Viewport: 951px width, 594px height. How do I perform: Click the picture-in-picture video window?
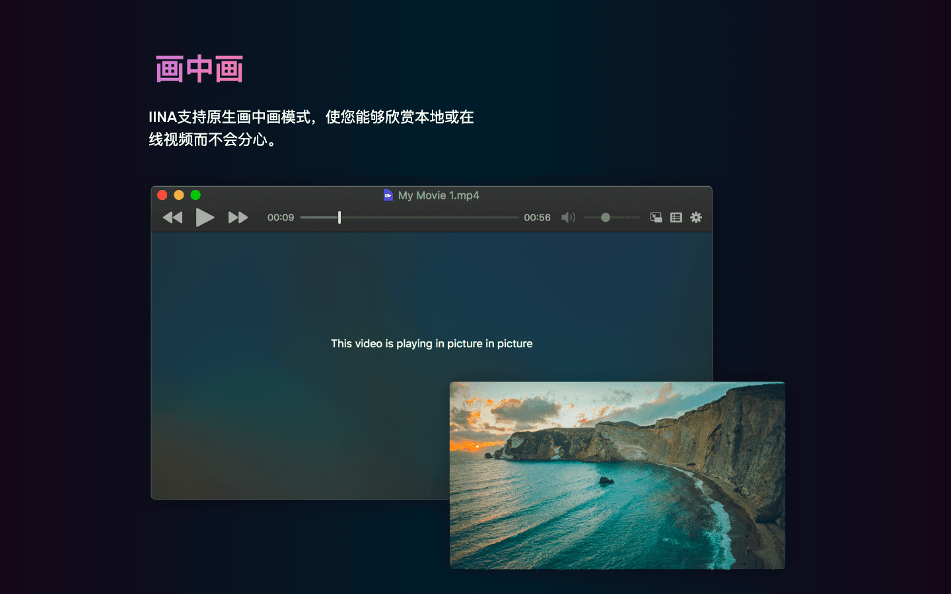coord(617,475)
